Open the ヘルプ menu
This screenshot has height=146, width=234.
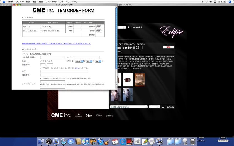click(x=75, y=1)
